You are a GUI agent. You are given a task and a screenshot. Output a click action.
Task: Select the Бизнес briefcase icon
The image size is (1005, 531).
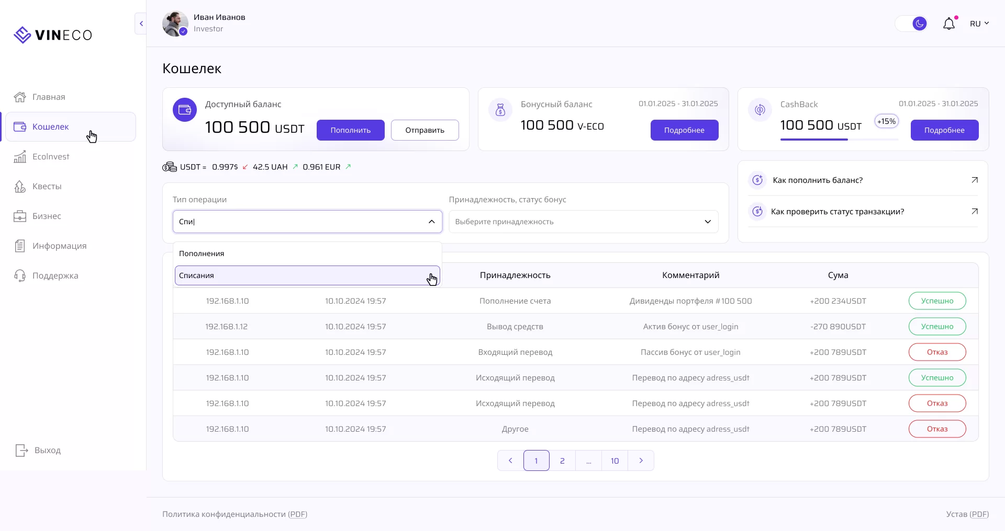[20, 216]
